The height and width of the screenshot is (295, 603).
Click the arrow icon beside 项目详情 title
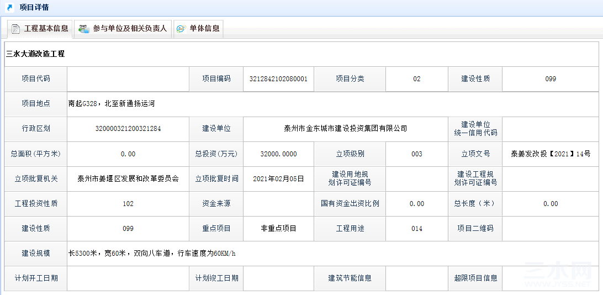coord(10,7)
